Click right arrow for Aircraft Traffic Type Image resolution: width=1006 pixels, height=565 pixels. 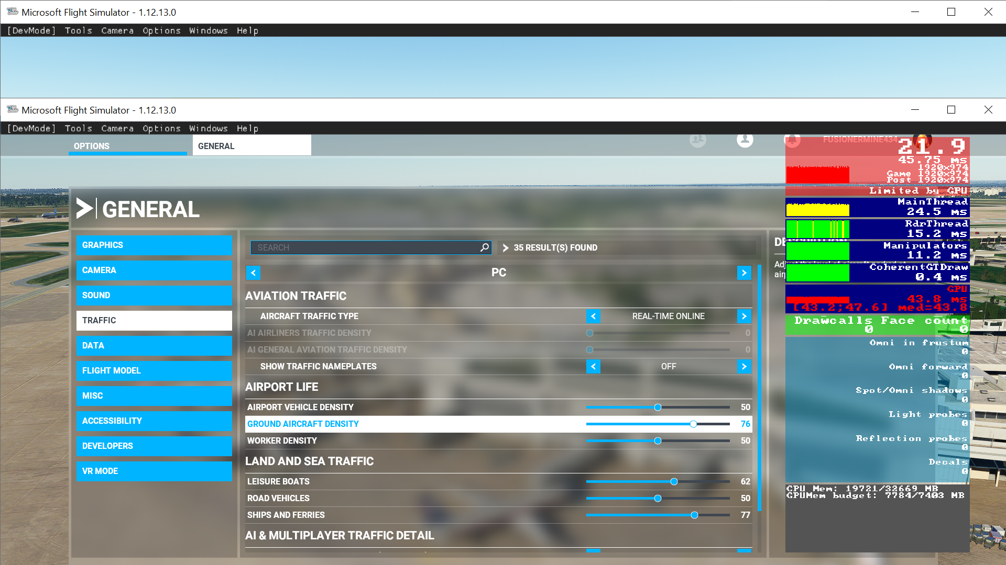tap(744, 316)
